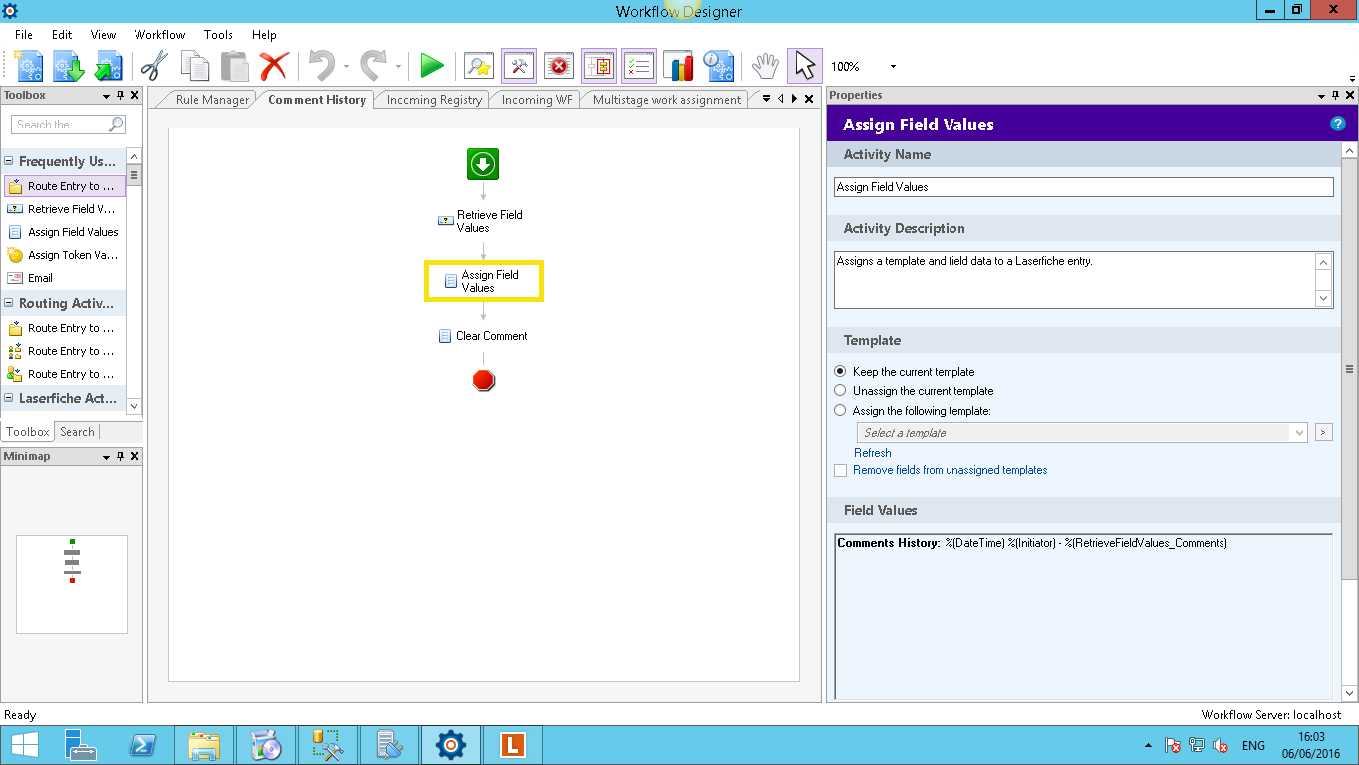Select 'Keep the current template' radio button
1359x765 pixels.
[x=840, y=371]
